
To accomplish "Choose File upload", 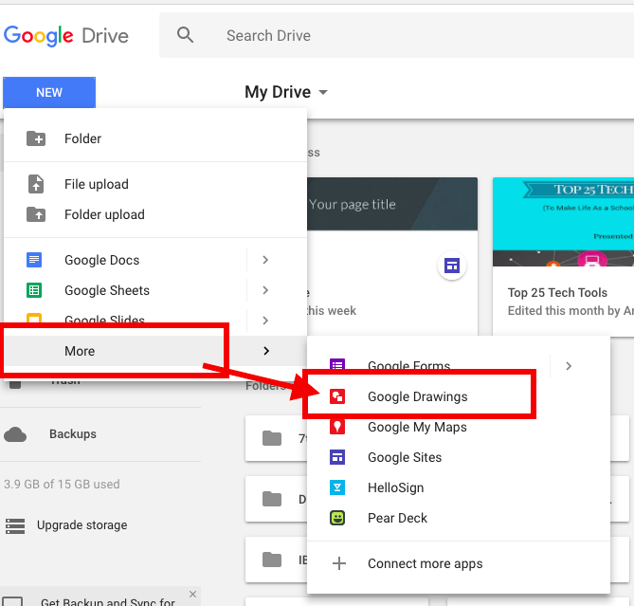I will [155, 185].
